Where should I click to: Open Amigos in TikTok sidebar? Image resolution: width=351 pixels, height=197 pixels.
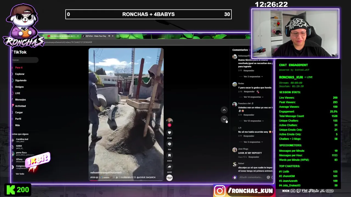[19, 87]
